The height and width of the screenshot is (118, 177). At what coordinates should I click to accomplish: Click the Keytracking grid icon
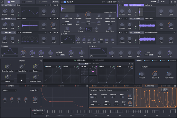44,110
